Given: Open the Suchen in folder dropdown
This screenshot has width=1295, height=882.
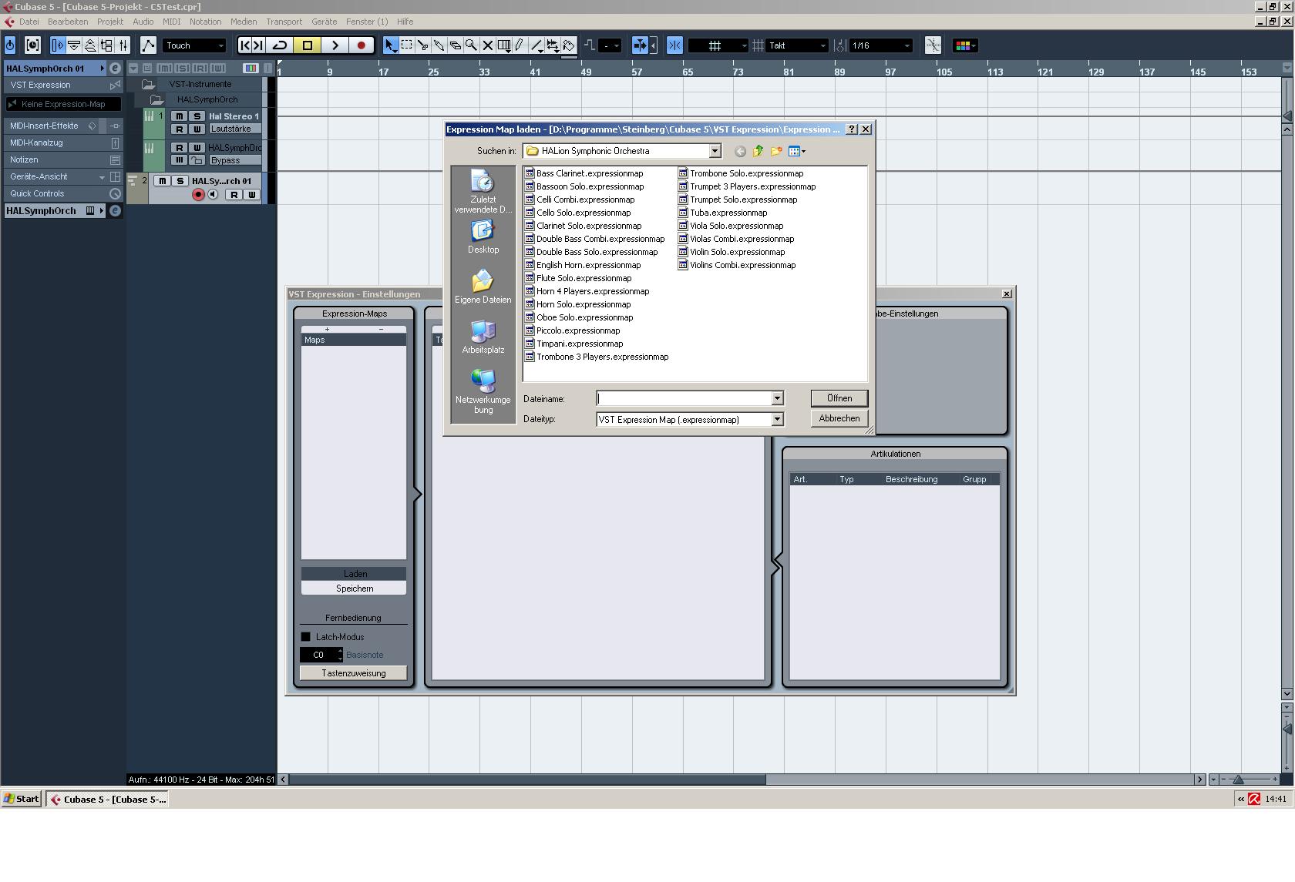Looking at the screenshot, I should (715, 151).
